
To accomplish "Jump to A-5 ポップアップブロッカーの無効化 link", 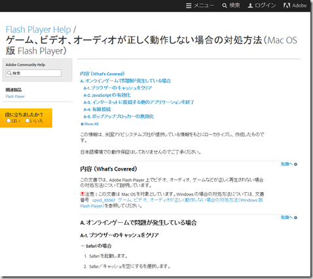I will tap(119, 116).
